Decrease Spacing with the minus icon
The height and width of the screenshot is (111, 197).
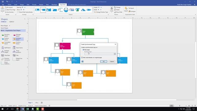25,7
